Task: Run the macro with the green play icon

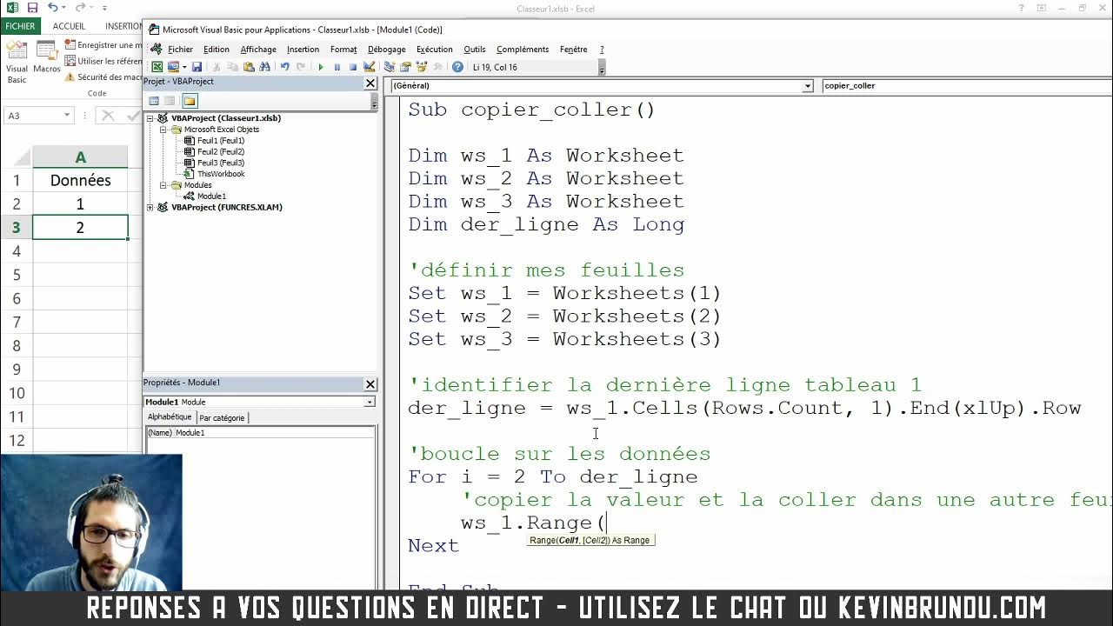Action: point(321,67)
